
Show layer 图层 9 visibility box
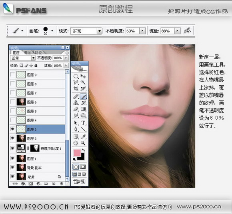pyautogui.click(x=12, y=74)
